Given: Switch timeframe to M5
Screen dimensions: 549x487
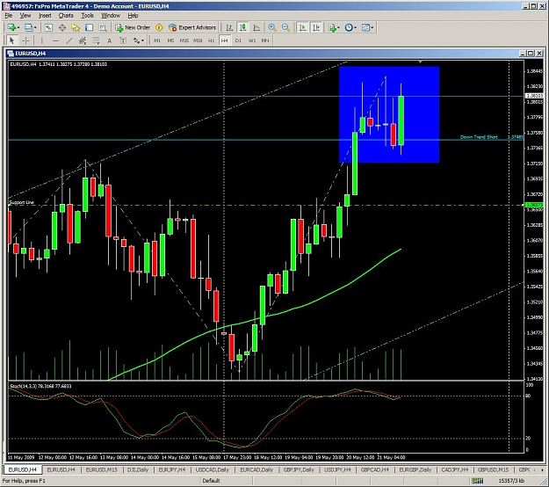Looking at the screenshot, I should pos(170,40).
